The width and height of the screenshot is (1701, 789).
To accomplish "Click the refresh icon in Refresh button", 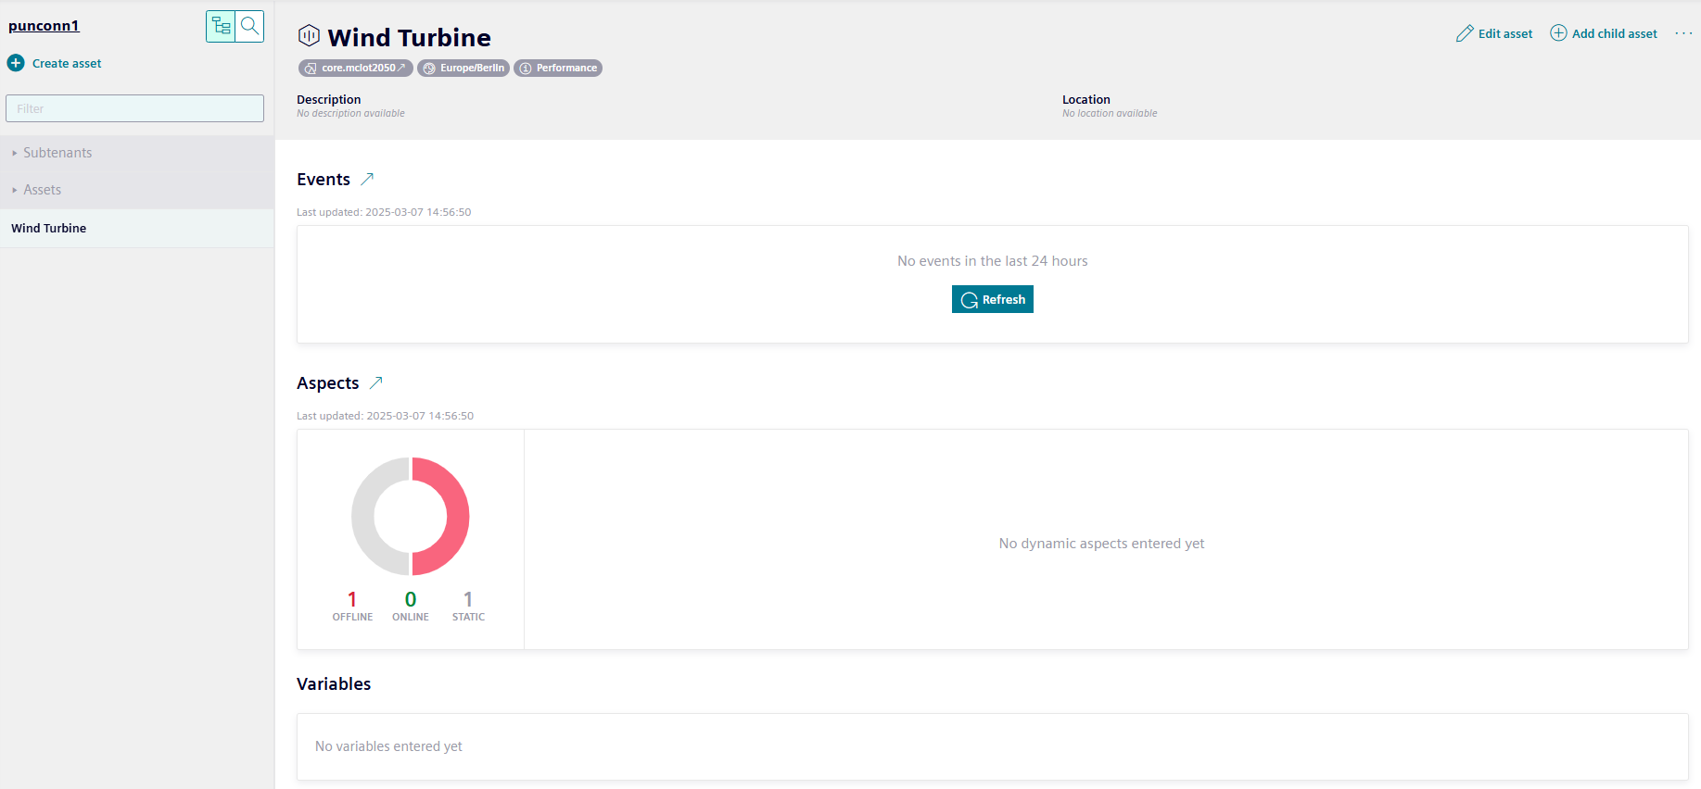I will coord(970,300).
